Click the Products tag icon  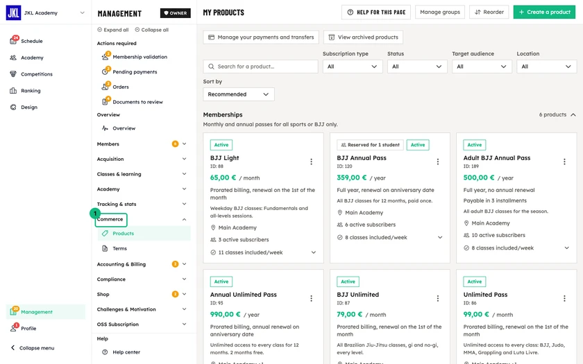pyautogui.click(x=105, y=233)
